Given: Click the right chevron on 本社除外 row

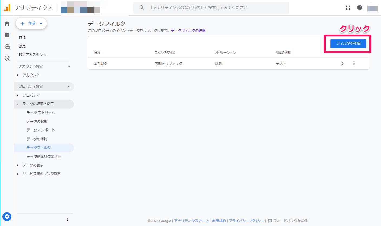Looking at the screenshot, I should tap(342, 64).
